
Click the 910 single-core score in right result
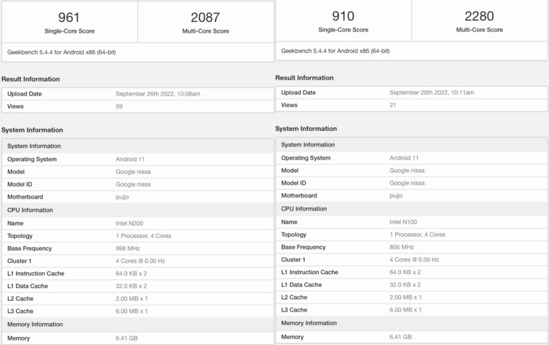point(343,16)
